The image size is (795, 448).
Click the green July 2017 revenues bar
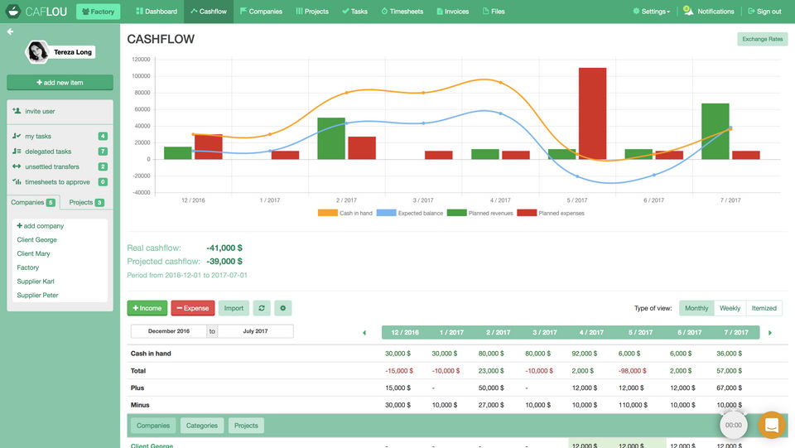click(715, 132)
